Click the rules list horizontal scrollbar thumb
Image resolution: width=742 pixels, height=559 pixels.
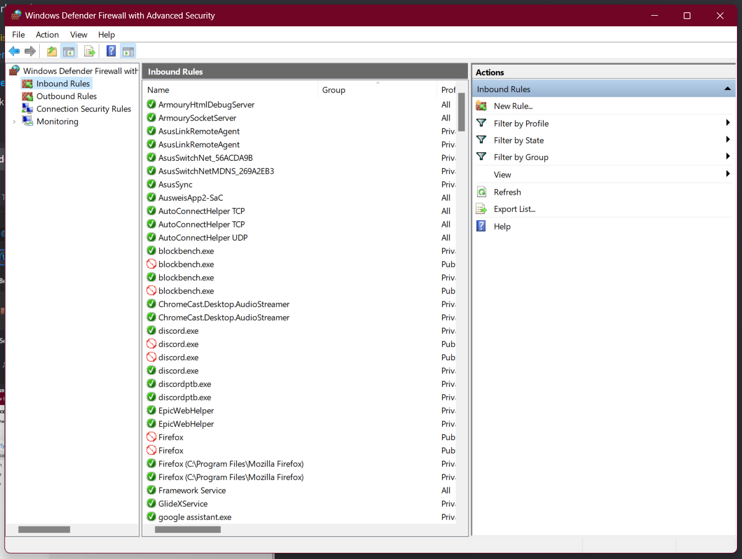pos(188,529)
